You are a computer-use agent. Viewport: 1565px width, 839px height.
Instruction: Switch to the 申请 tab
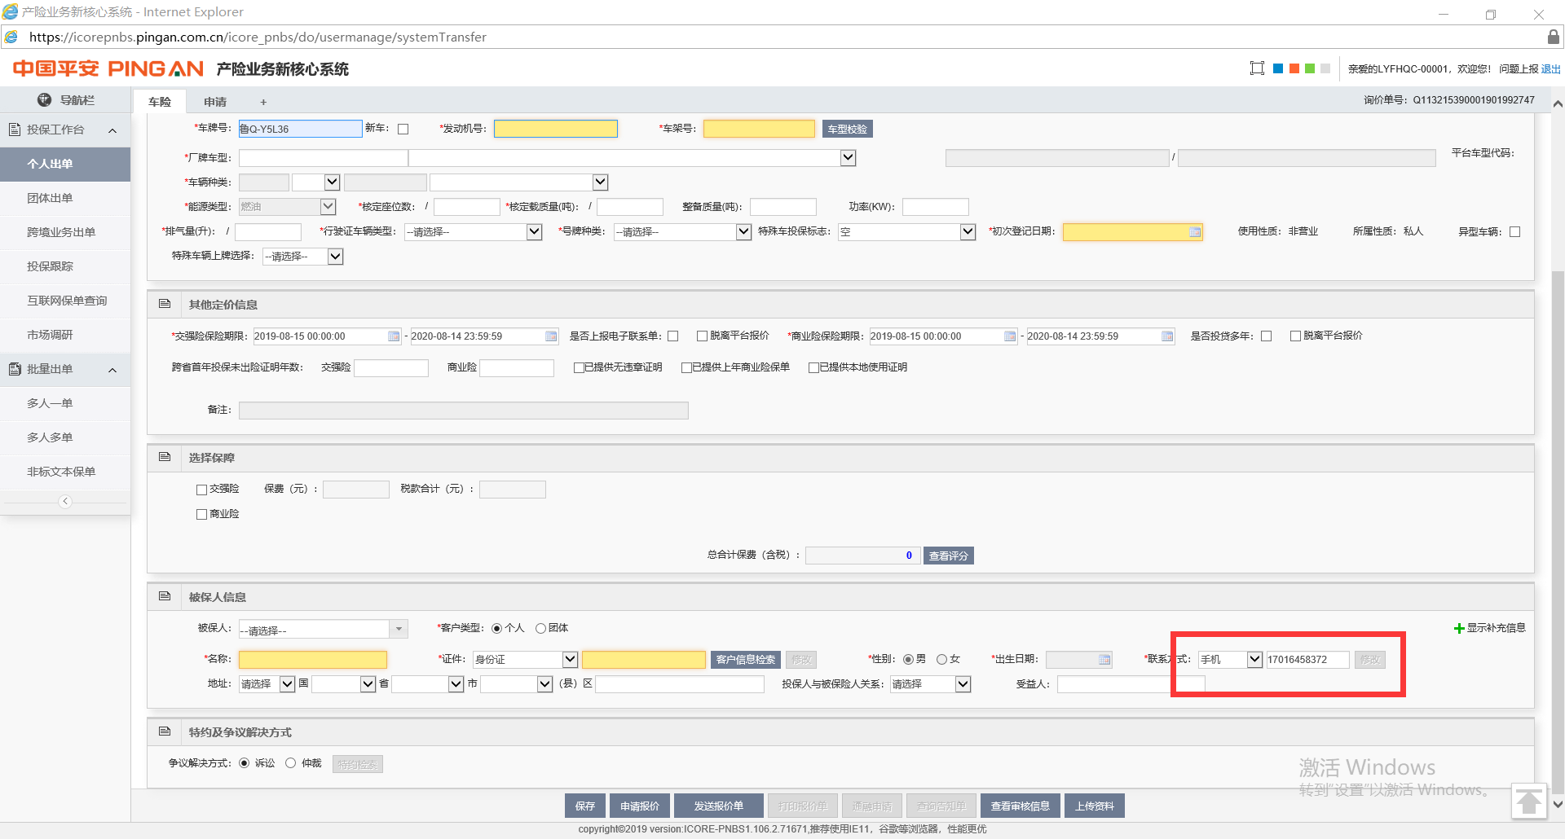coord(215,101)
